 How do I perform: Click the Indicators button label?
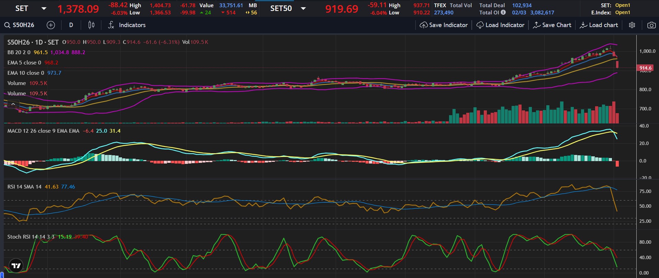click(x=132, y=25)
